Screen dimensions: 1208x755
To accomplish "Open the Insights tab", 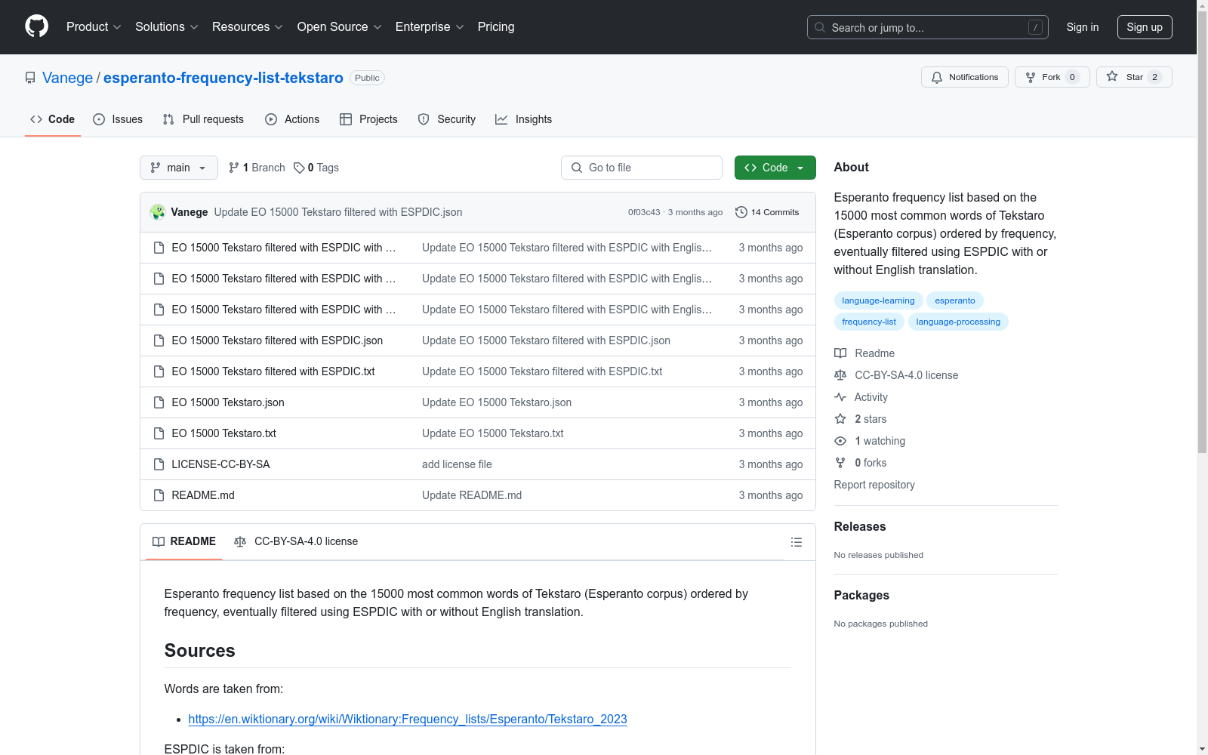I will tap(523, 119).
